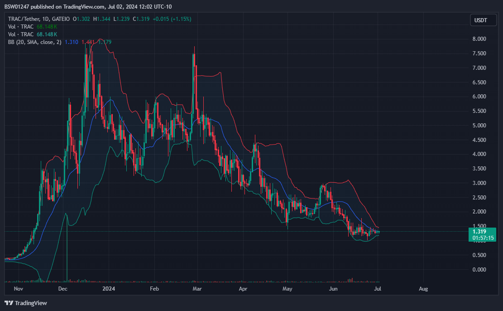Viewport: 503px width, 311px height.
Task: Click the high value H1.344
Action: point(102,19)
